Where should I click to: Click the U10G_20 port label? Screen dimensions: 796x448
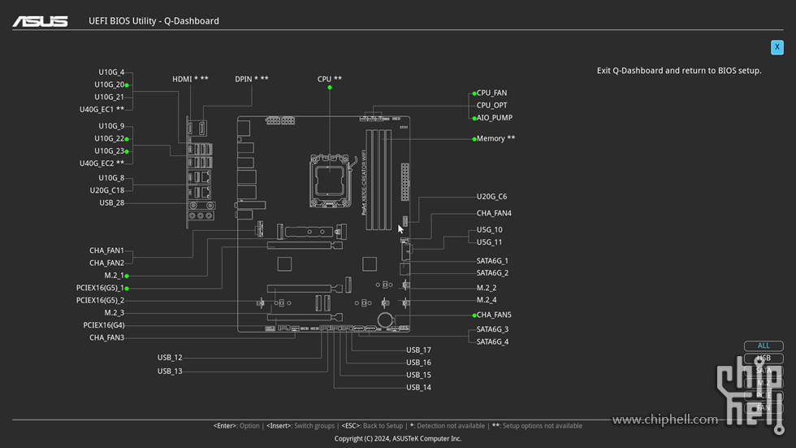coord(109,85)
